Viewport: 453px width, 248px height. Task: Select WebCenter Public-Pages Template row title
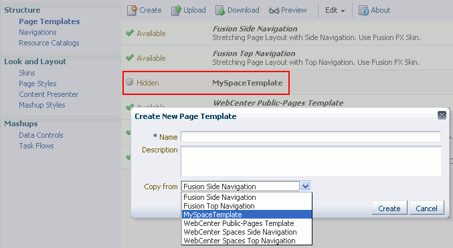pos(278,103)
